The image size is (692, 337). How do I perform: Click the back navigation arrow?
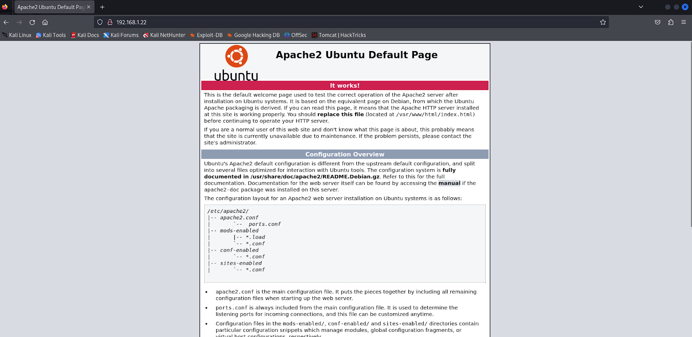pyautogui.click(x=6, y=22)
